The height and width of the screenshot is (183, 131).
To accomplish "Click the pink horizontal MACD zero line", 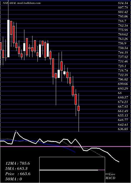I will (65, 146).
